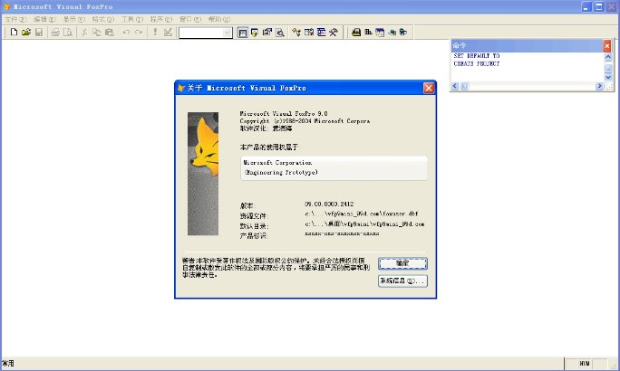This screenshot has width=620, height=371.
Task: Click the 'Microsoft Visual FoxPro 9.0' product name
Action: pos(284,114)
